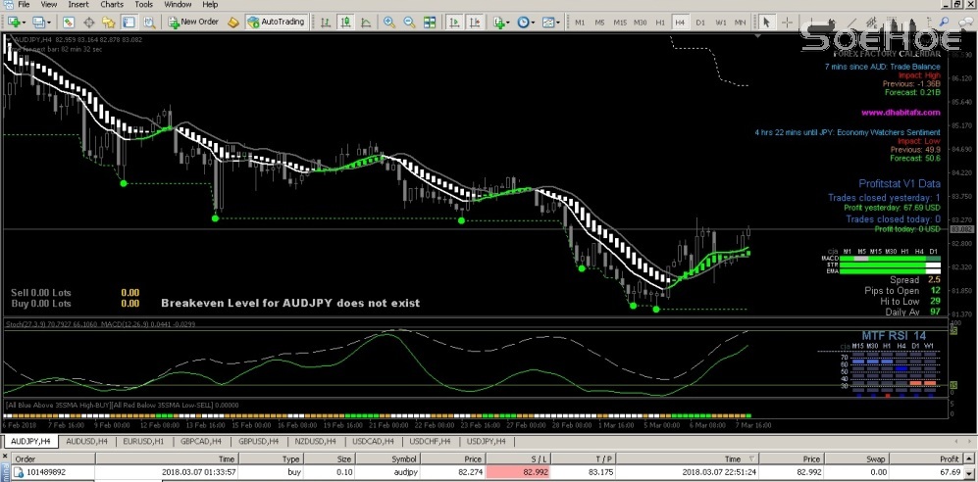978x482 pixels.
Task: Open the MetaEditor book icon
Action: pos(232,22)
